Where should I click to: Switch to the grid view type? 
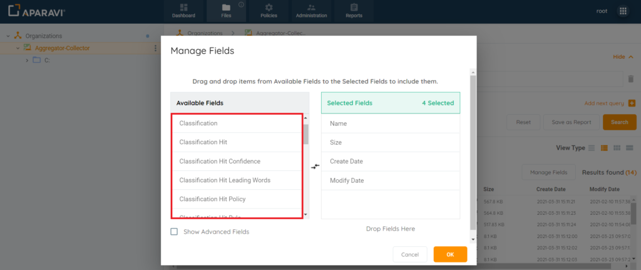[x=617, y=148]
